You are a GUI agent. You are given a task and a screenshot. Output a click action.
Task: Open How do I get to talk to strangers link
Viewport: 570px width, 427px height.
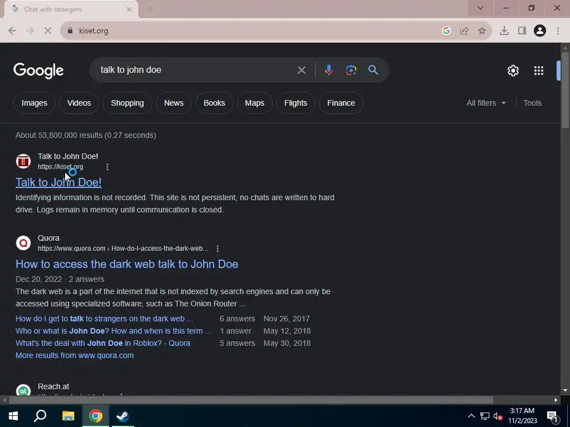104,319
